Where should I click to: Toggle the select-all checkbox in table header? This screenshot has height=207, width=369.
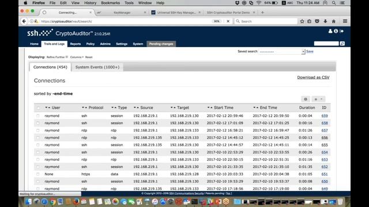tap(38, 108)
